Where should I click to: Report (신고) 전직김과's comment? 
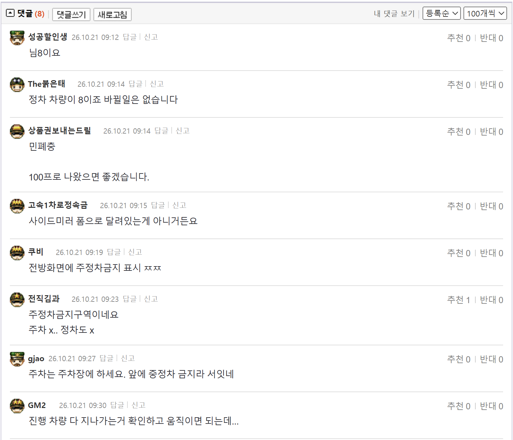coord(151,299)
